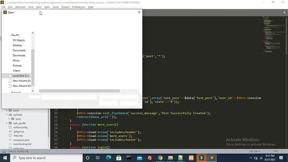Open .gitignore file from sidebar

(x=18, y=131)
